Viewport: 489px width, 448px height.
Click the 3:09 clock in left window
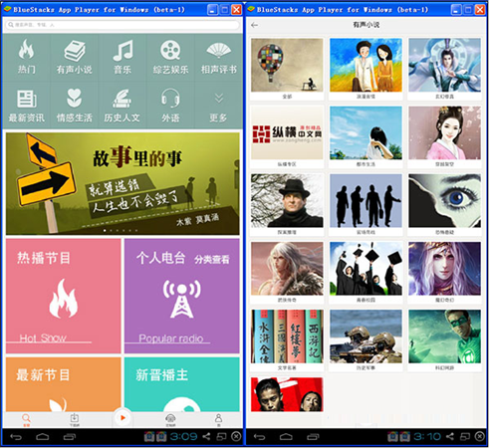[183, 436]
